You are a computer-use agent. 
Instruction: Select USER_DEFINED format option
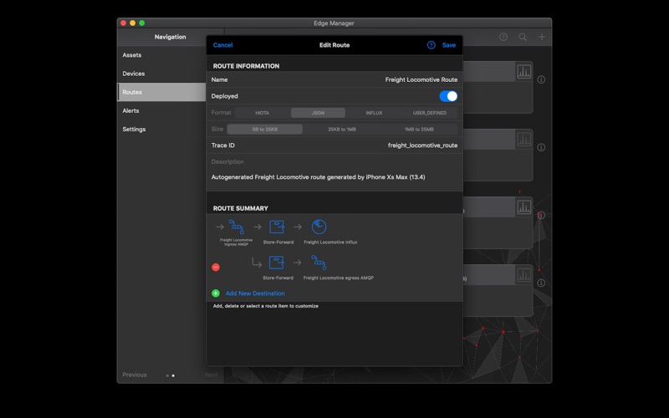(x=430, y=113)
